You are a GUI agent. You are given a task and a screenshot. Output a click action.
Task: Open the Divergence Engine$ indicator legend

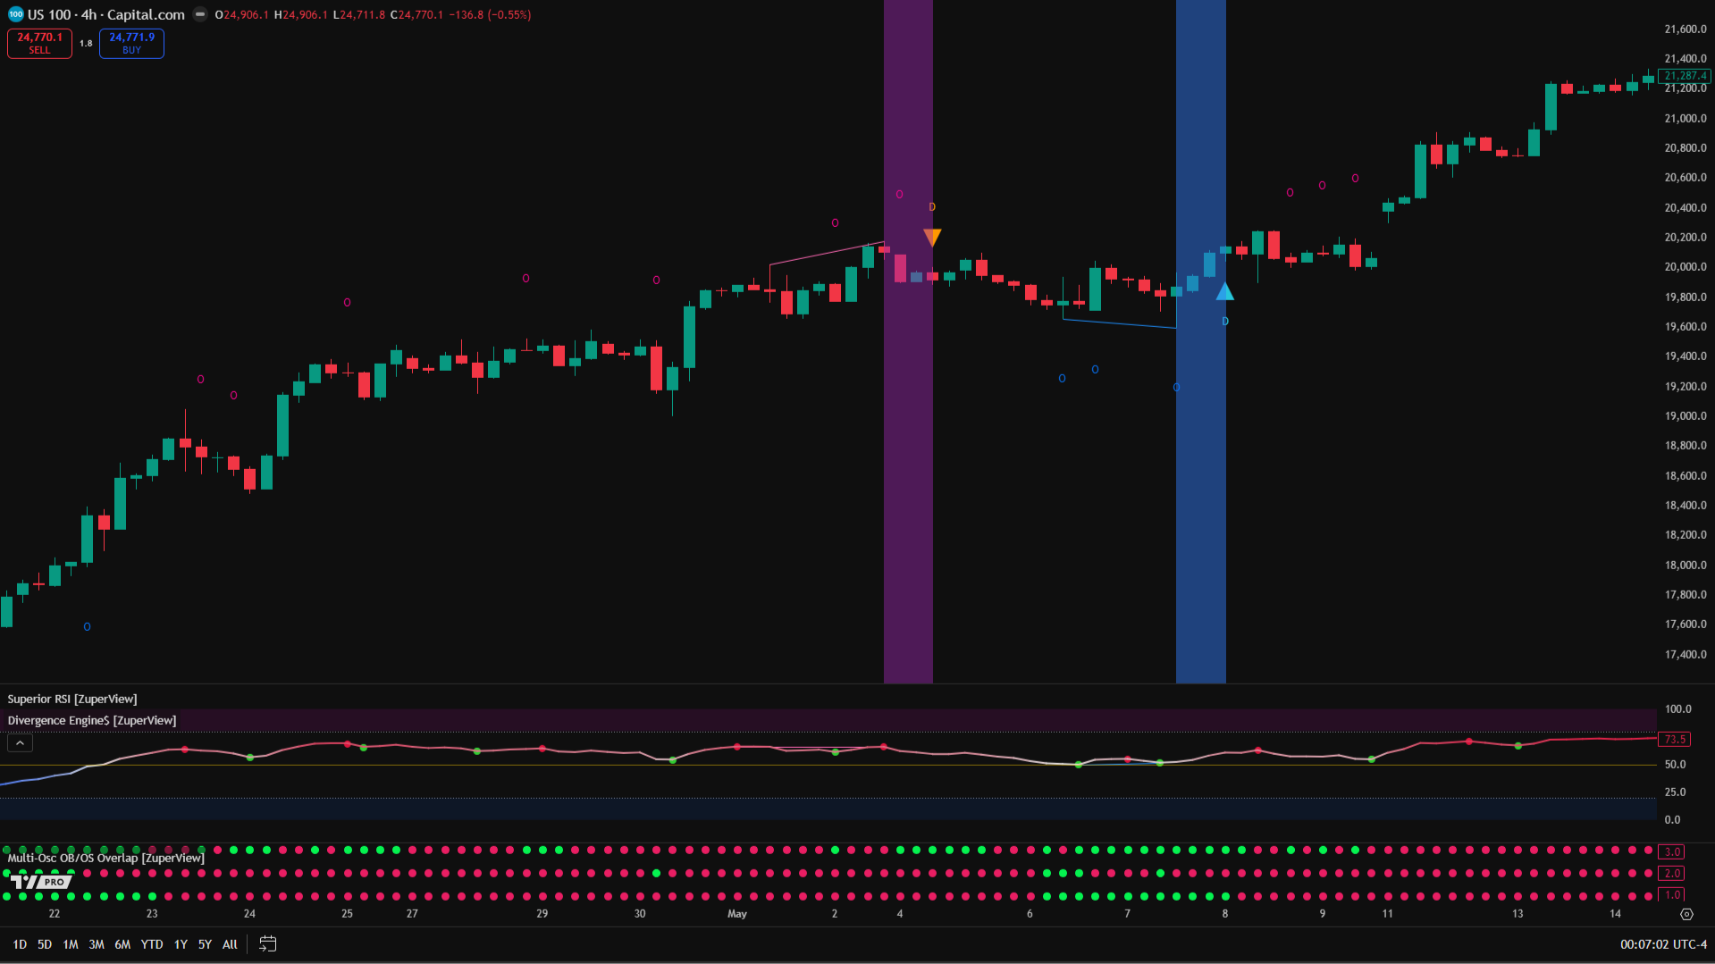[92, 720]
